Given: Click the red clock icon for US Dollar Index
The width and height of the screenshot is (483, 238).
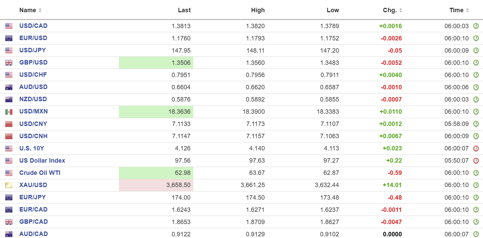Looking at the screenshot, I should coord(476,161).
